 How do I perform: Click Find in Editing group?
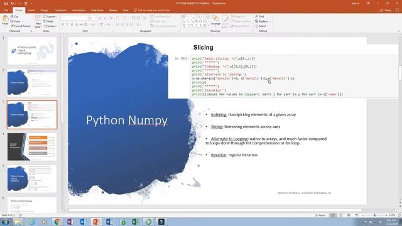[259, 16]
